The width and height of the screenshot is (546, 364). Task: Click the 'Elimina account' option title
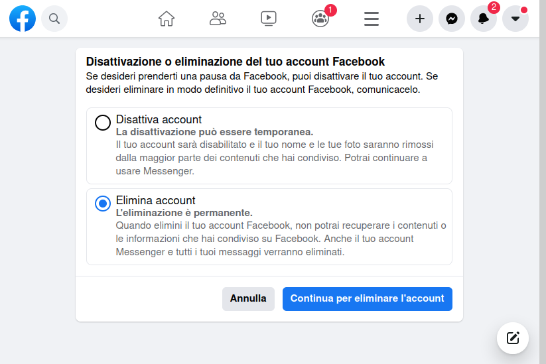click(156, 200)
